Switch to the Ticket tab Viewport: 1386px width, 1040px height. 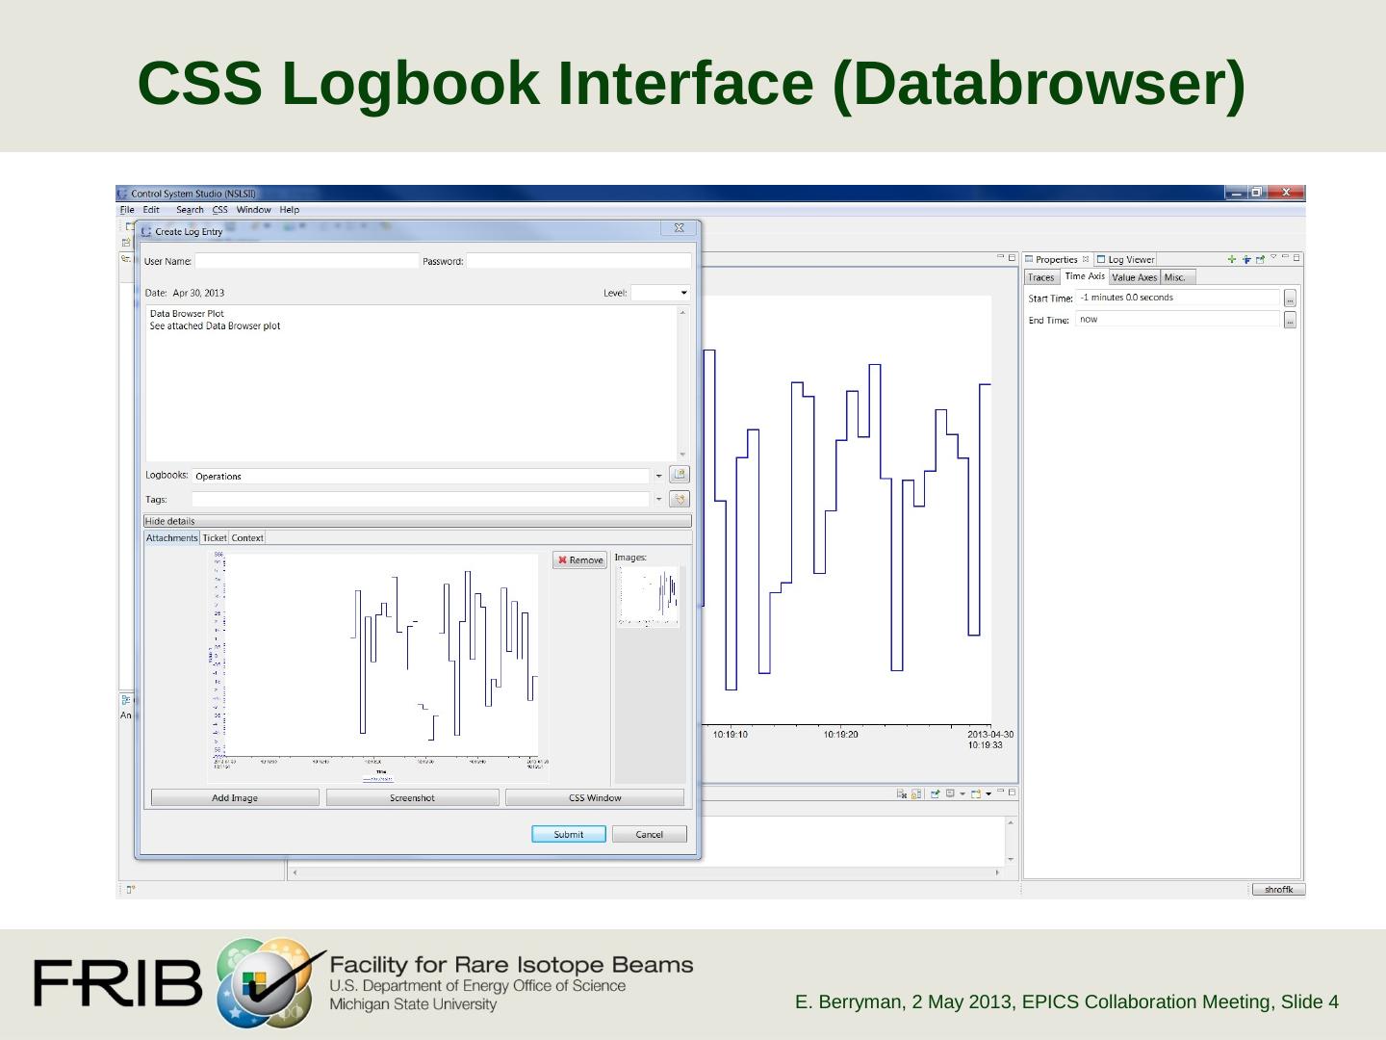pyautogui.click(x=215, y=538)
